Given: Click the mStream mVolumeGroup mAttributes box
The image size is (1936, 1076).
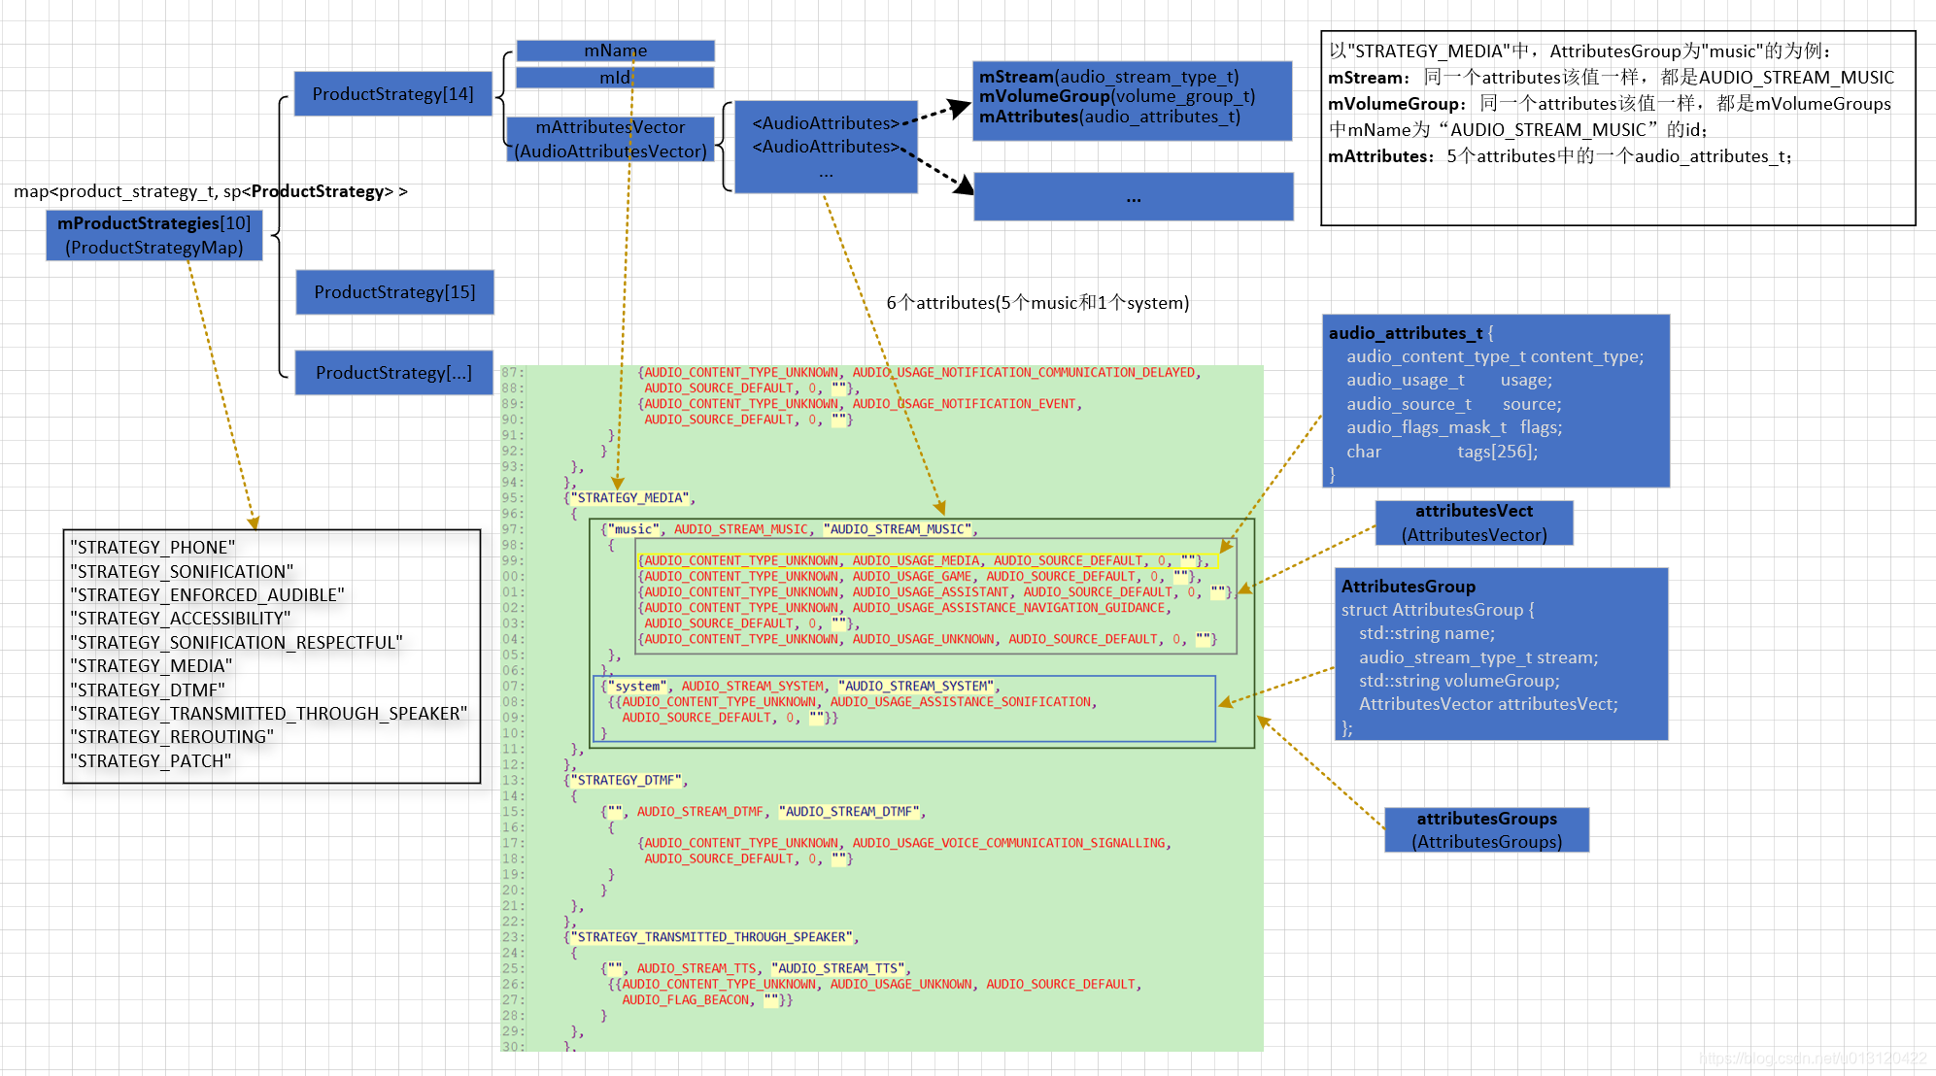Looking at the screenshot, I should [x=1132, y=100].
